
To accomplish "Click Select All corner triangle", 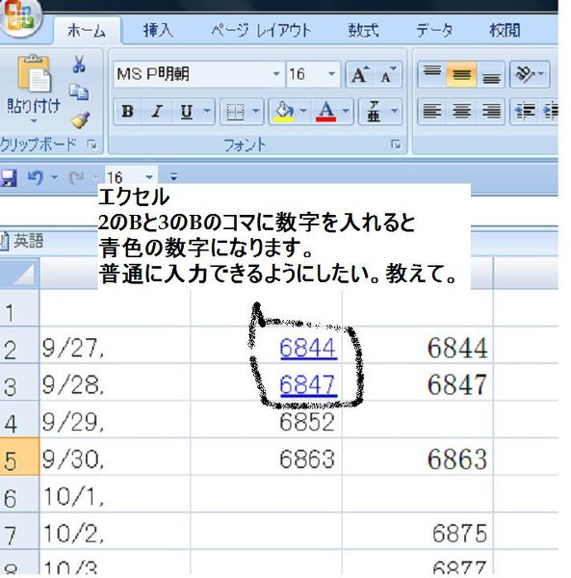I will tap(20, 274).
